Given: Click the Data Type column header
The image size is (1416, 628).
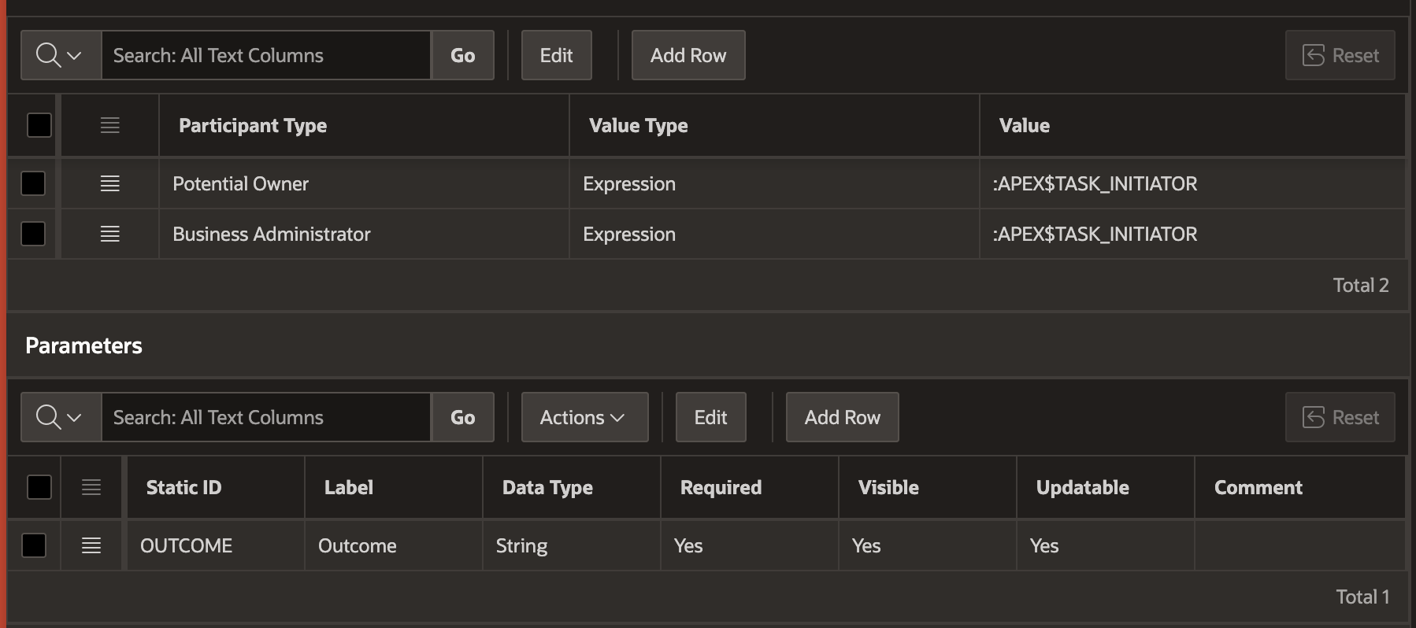Looking at the screenshot, I should (x=547, y=487).
